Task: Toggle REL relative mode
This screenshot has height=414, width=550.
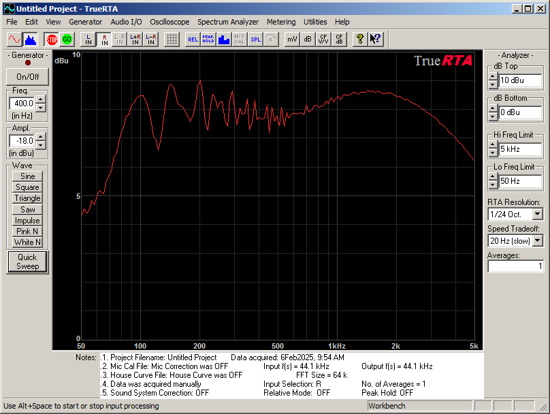Action: point(192,39)
